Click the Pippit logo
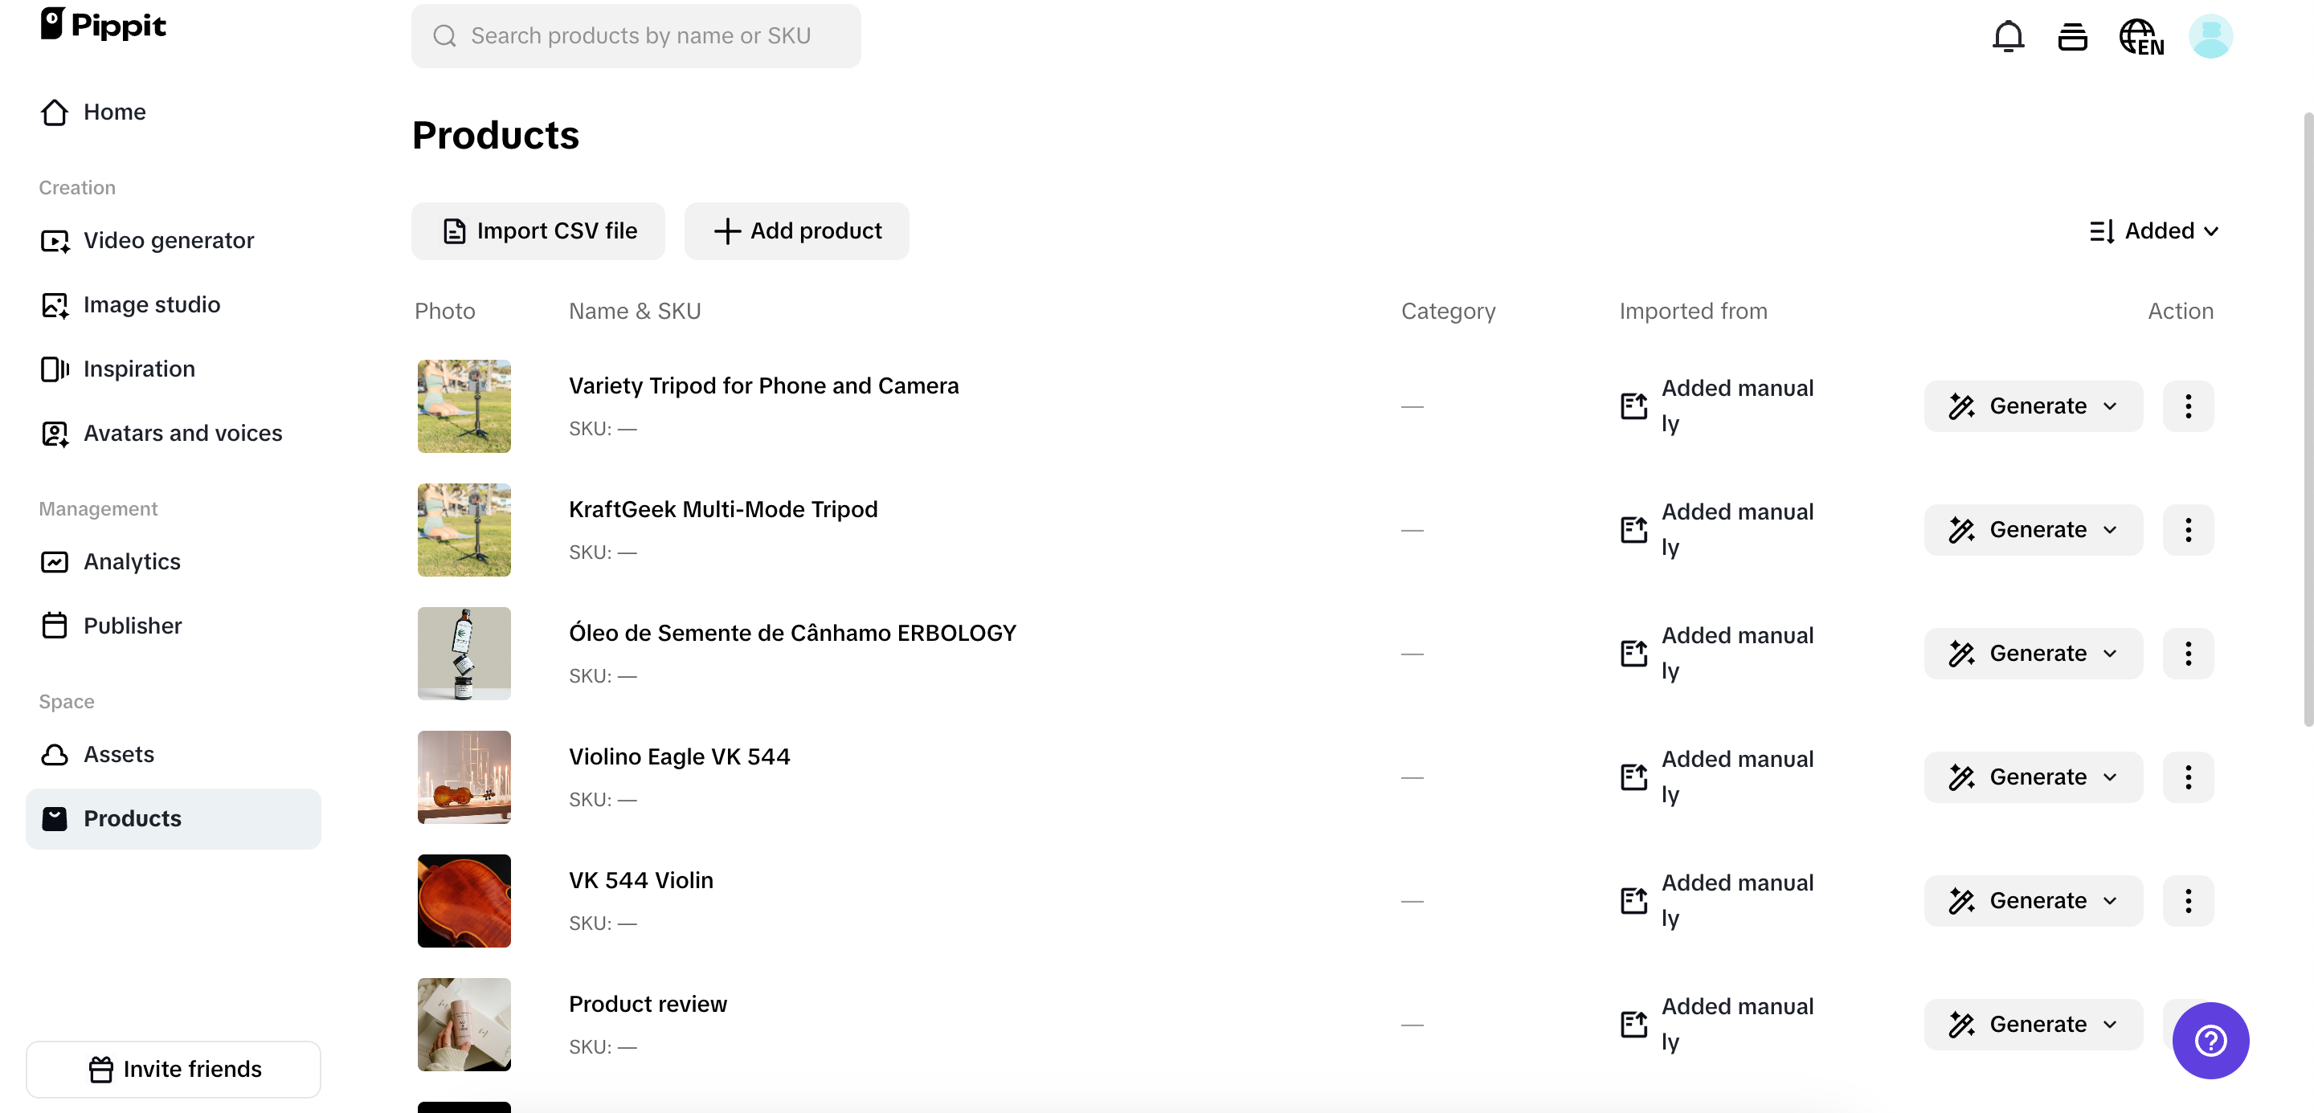The height and width of the screenshot is (1113, 2314). pos(104,24)
